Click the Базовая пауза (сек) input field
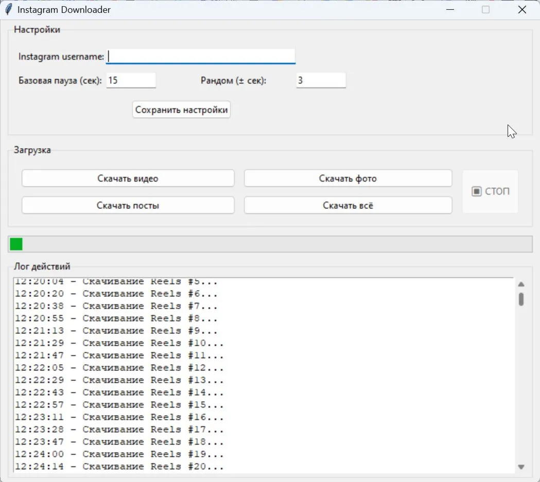Image resolution: width=540 pixels, height=482 pixels. (x=131, y=80)
